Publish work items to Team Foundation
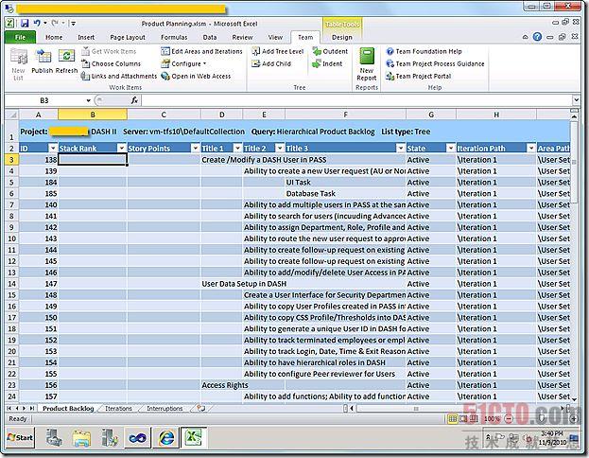Screen dimensions: 589x458 coord(42,62)
